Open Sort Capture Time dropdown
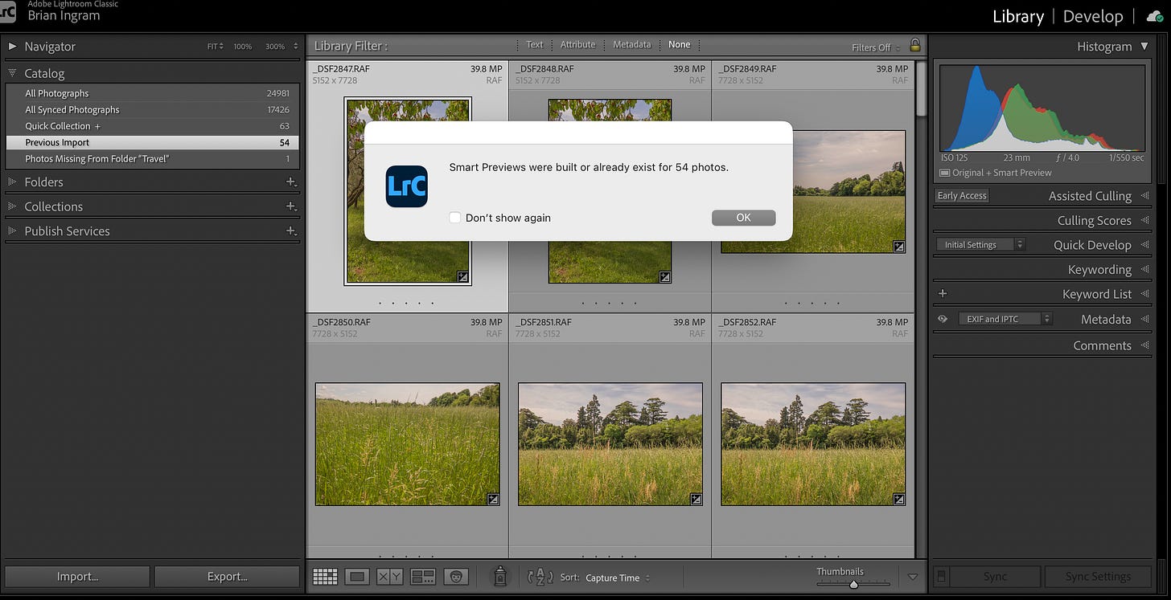Screen dimensions: 1171x600 pyautogui.click(x=617, y=578)
